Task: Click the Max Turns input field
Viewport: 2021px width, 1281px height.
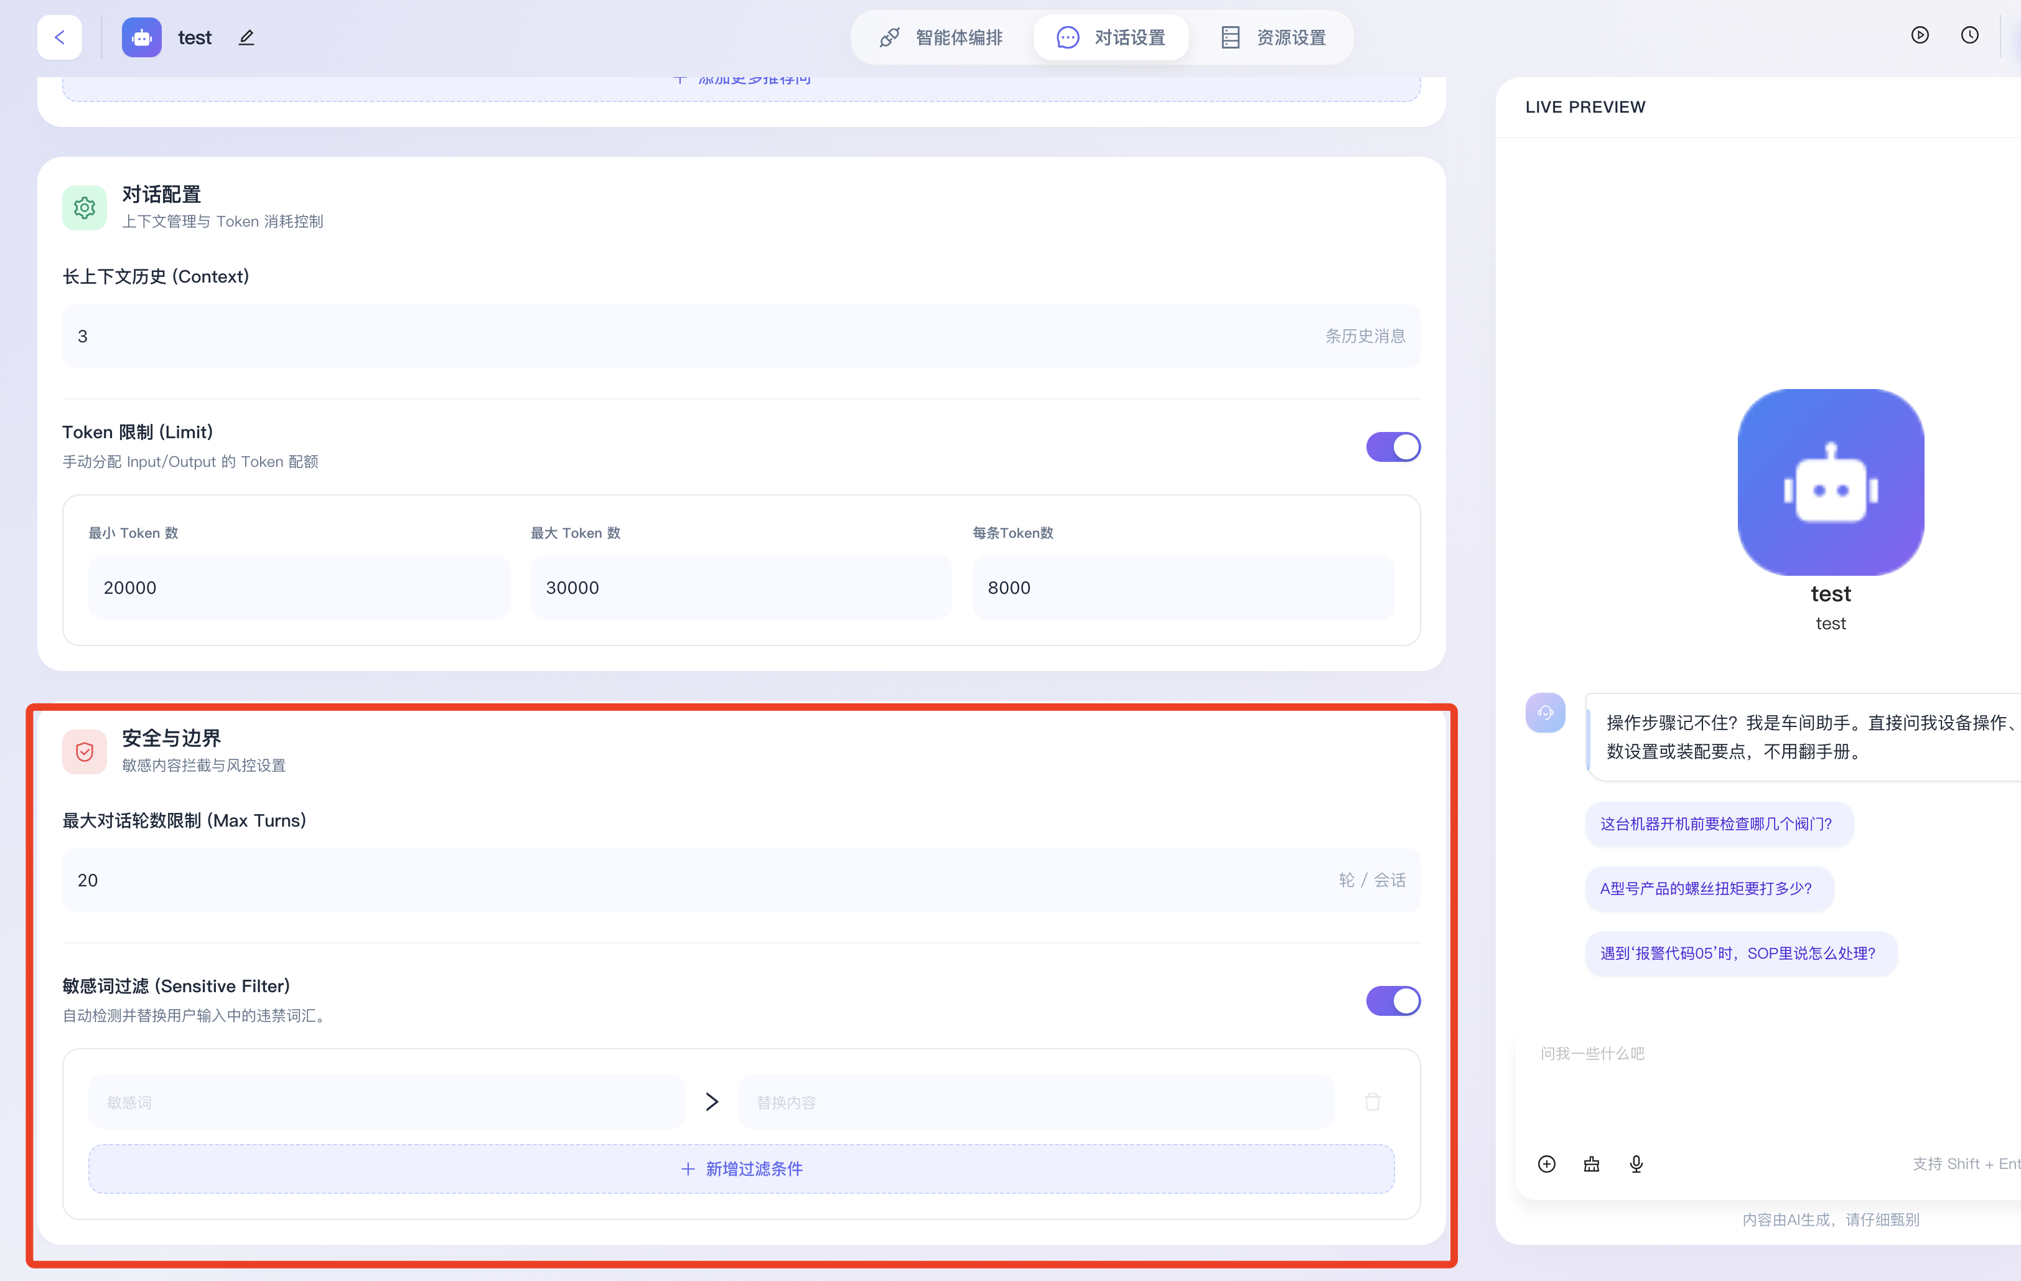Action: tap(671, 880)
